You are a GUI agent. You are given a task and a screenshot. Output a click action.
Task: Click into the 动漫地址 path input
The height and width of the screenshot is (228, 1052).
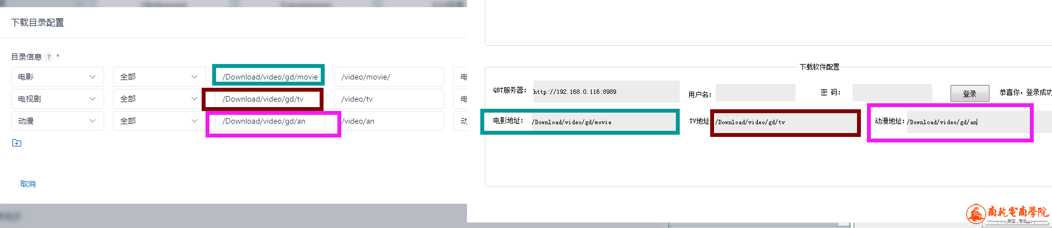[x=967, y=122]
